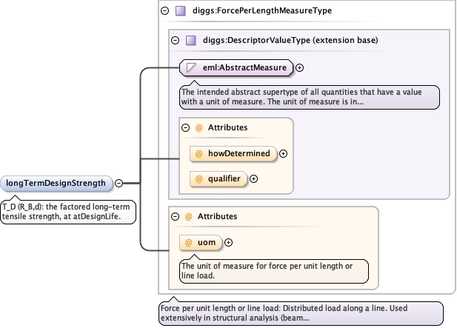Viewport: 457px width, 328px height.
Task: Click the @ icon of the qualifier attribute
Action: [199, 179]
